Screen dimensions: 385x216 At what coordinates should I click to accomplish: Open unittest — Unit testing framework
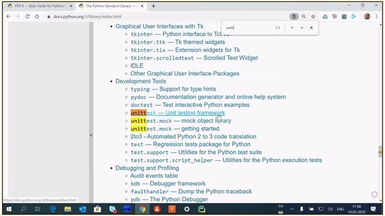pyautogui.click(x=178, y=113)
